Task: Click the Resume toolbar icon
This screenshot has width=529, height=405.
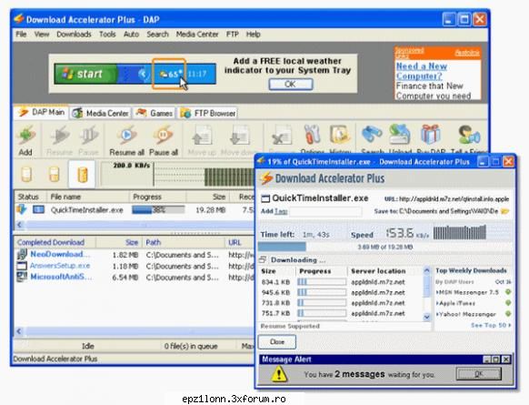Action: (x=60, y=136)
